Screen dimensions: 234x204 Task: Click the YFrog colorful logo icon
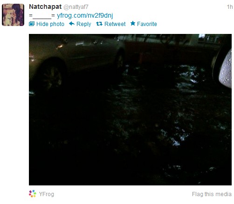[33, 194]
